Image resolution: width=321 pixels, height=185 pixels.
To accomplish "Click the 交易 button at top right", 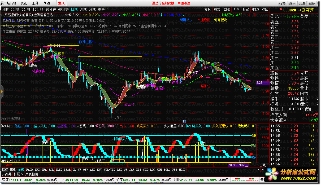I will 302,3.
